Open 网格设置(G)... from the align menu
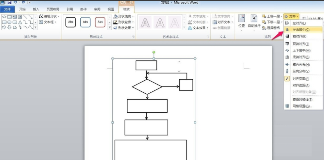The width and height of the screenshot is (324, 160). tap(303, 106)
